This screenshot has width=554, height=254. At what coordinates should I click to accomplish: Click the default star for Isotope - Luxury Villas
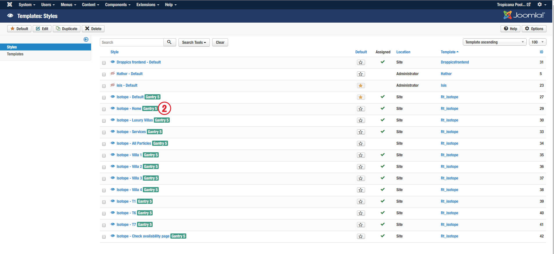tap(361, 120)
